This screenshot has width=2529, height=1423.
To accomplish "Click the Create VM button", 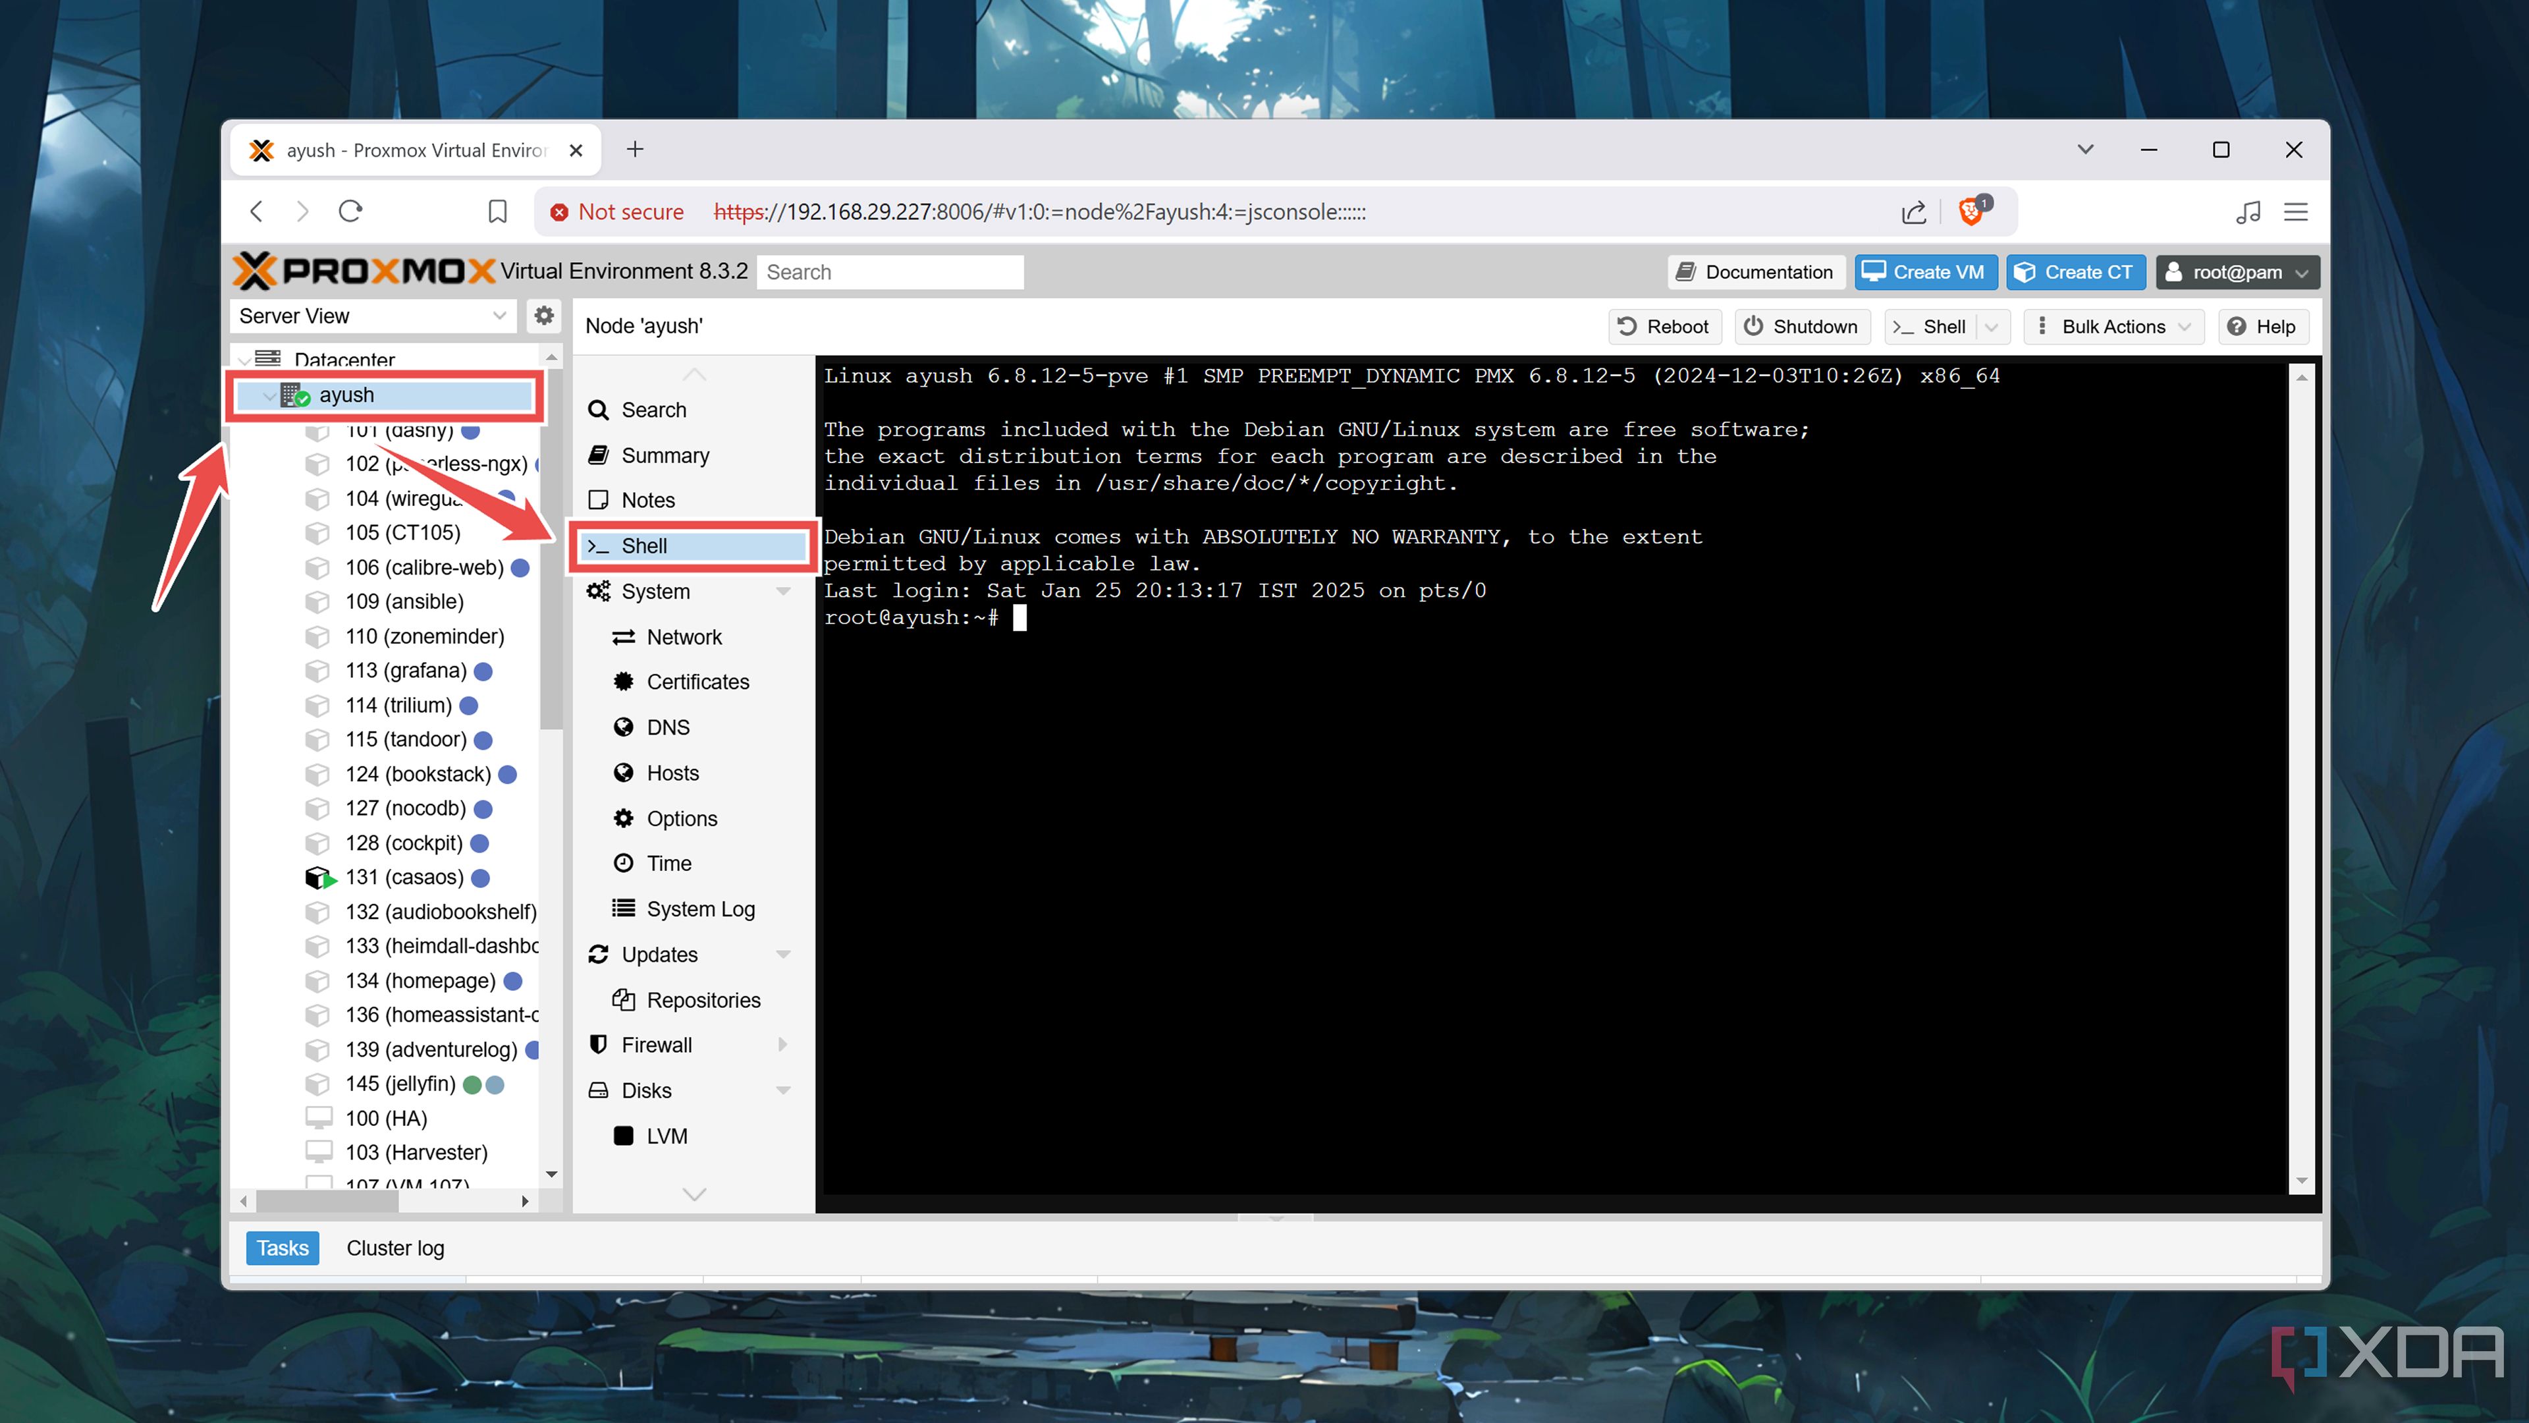I will tap(1925, 272).
